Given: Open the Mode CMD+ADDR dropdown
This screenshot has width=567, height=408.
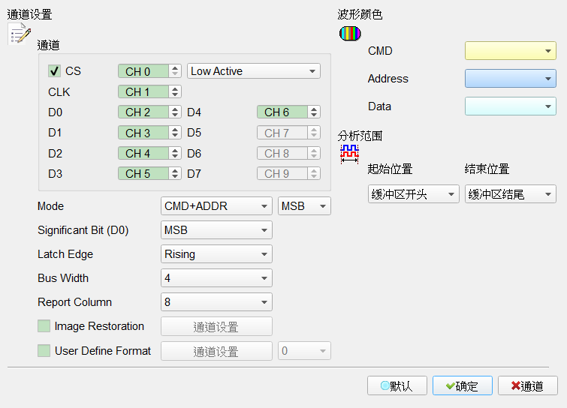Looking at the screenshot, I should pos(216,206).
